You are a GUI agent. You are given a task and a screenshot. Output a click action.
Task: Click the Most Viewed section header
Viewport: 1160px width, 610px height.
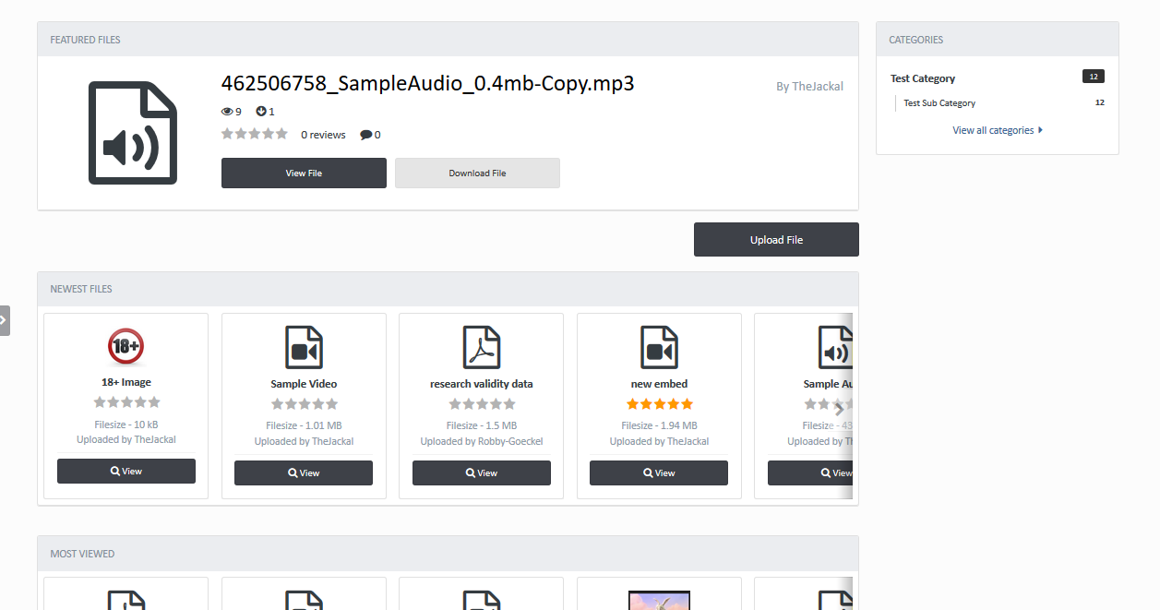click(x=448, y=554)
